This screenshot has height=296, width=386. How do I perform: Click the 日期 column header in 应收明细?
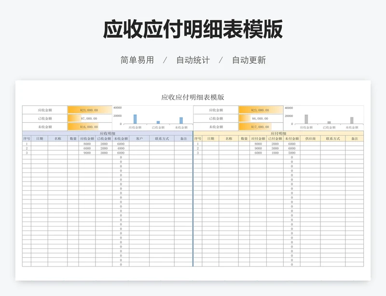click(40, 139)
